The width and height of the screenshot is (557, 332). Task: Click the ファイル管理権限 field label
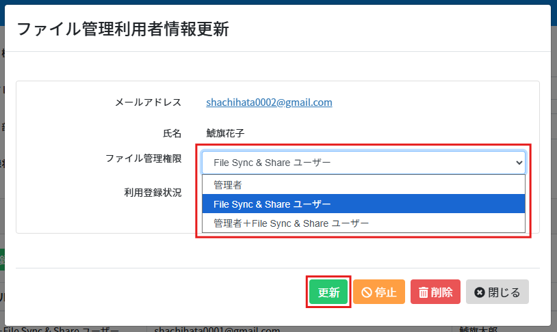tap(143, 158)
